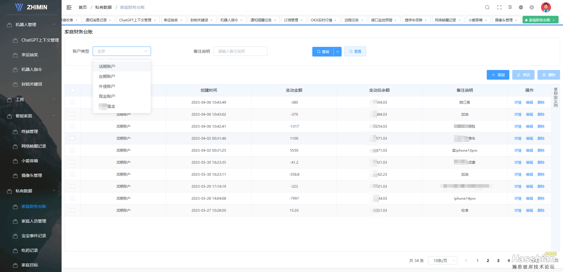563x272 pixels.
Task: Click the 机器人指令 sidebar icon
Action: tap(15, 70)
